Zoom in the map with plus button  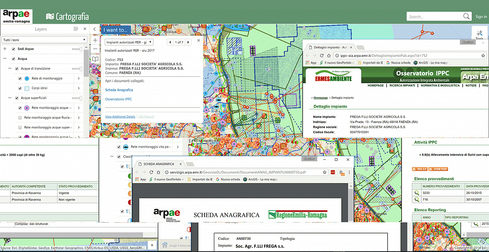point(95,40)
